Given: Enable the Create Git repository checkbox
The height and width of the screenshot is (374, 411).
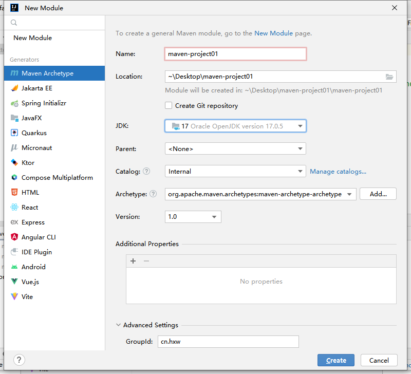Looking at the screenshot, I should click(x=169, y=106).
